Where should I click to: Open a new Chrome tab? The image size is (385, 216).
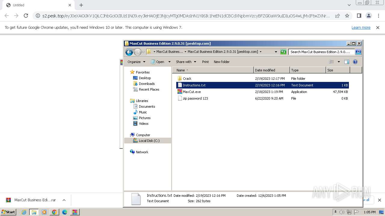coord(81,5)
